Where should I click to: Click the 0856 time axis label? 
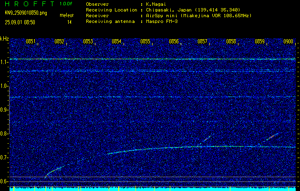174,42
